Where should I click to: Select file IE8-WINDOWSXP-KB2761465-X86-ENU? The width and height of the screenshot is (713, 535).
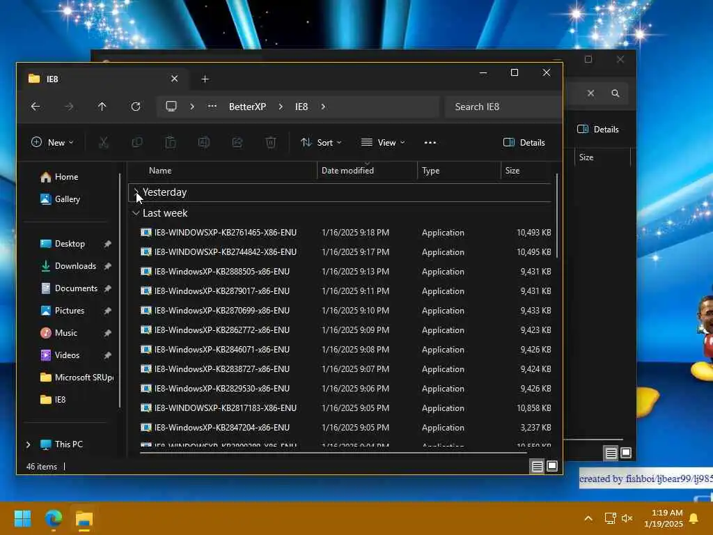(225, 233)
